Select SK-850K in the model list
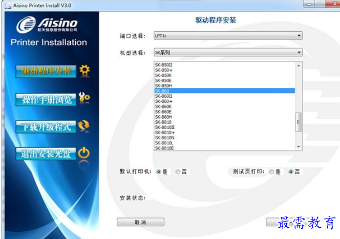This screenshot has height=239, width=340. click(x=225, y=75)
